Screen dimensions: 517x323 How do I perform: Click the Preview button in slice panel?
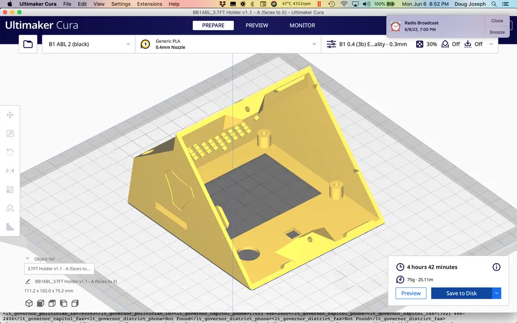[x=411, y=293]
